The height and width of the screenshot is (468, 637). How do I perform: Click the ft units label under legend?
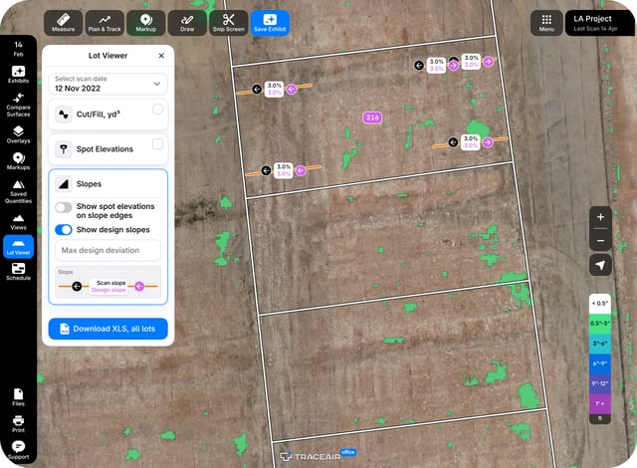(600, 418)
